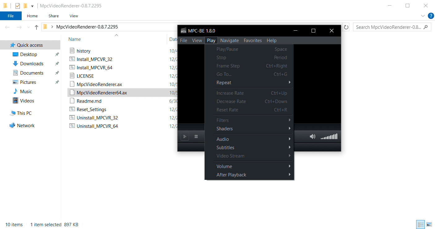Select the Uninstall_MPCVR_32 file
Screen dimensions: 435x229
[x=97, y=118]
